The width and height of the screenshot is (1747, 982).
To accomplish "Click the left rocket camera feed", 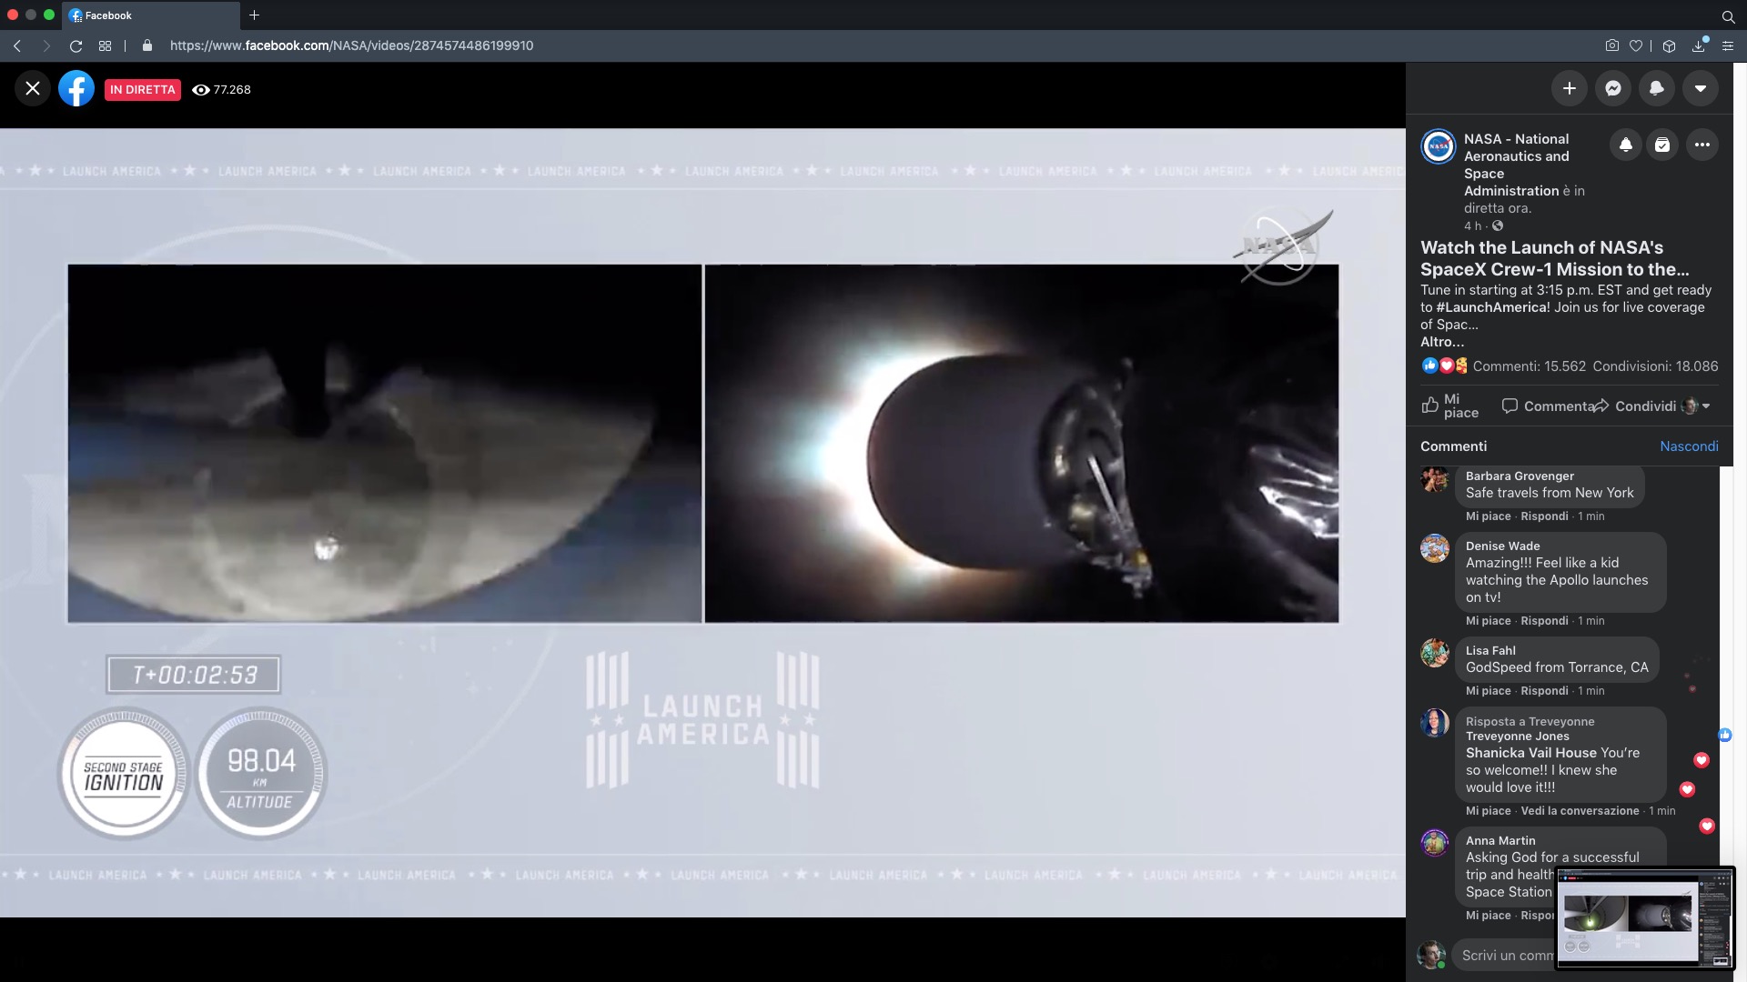I will [x=385, y=444].
